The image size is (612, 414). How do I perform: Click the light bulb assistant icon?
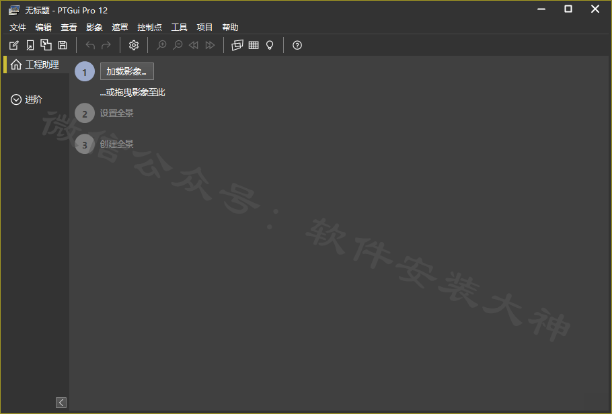[270, 45]
